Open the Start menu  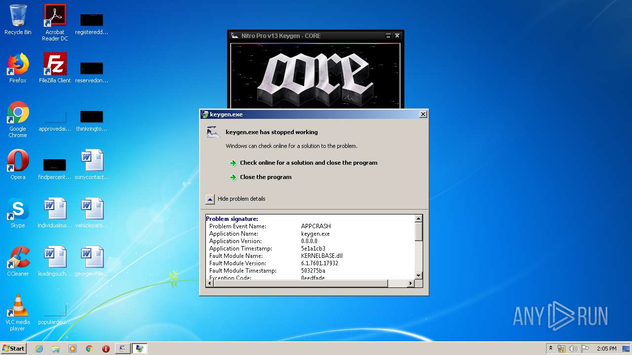coord(14,349)
